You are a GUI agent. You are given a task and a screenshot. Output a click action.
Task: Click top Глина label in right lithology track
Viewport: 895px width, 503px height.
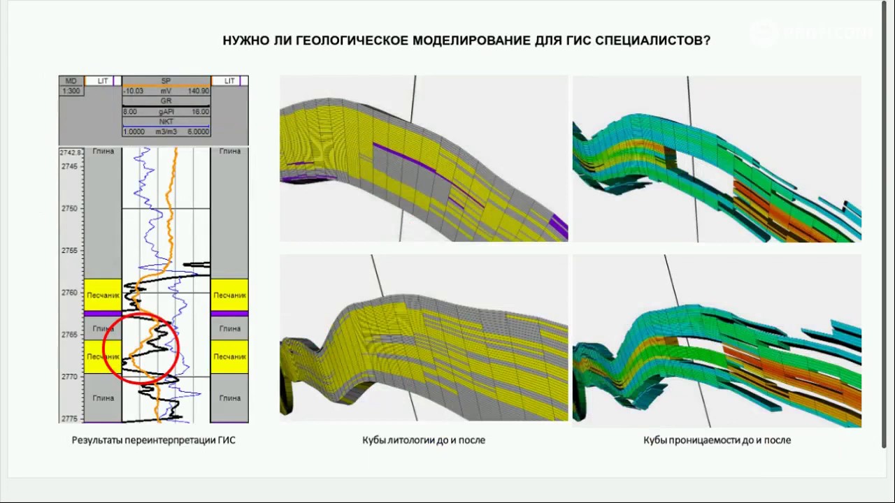point(229,151)
